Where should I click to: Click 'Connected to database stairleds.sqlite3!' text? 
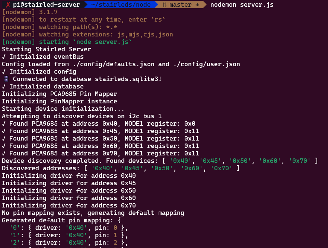[x=87, y=79]
